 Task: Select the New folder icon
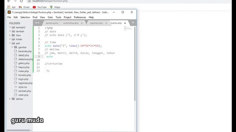[x=13, y=35]
